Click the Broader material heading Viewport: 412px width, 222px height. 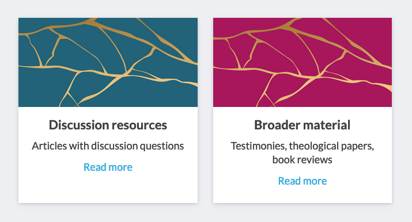coord(302,125)
